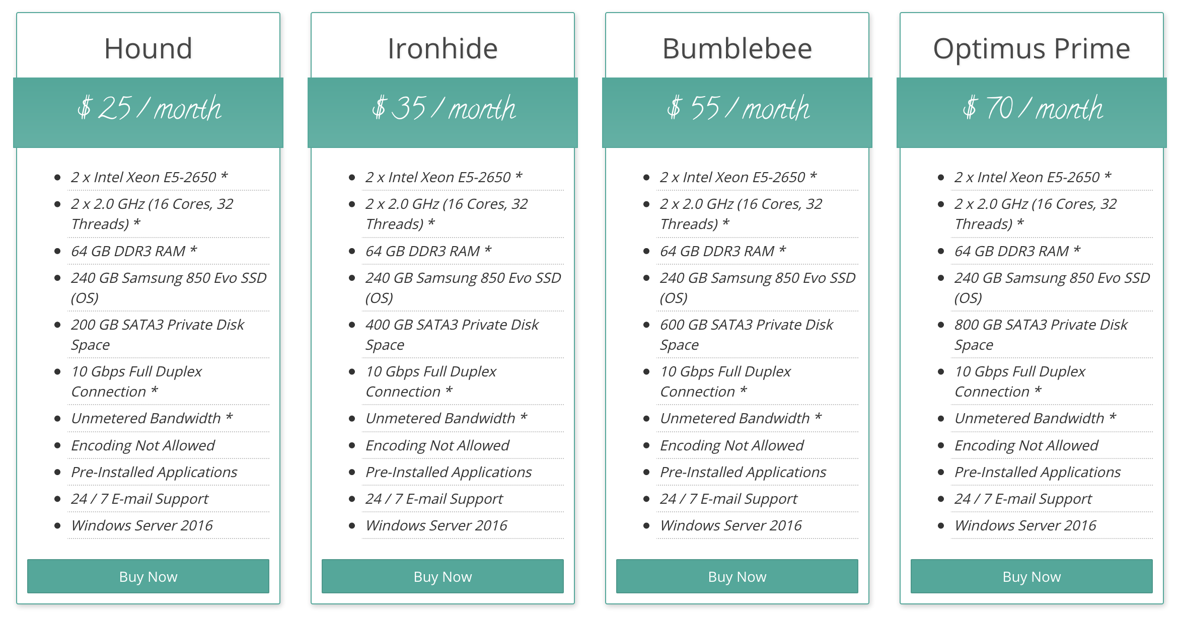Select 24 / 7 E-mail Support under Bumblebee

(x=728, y=499)
